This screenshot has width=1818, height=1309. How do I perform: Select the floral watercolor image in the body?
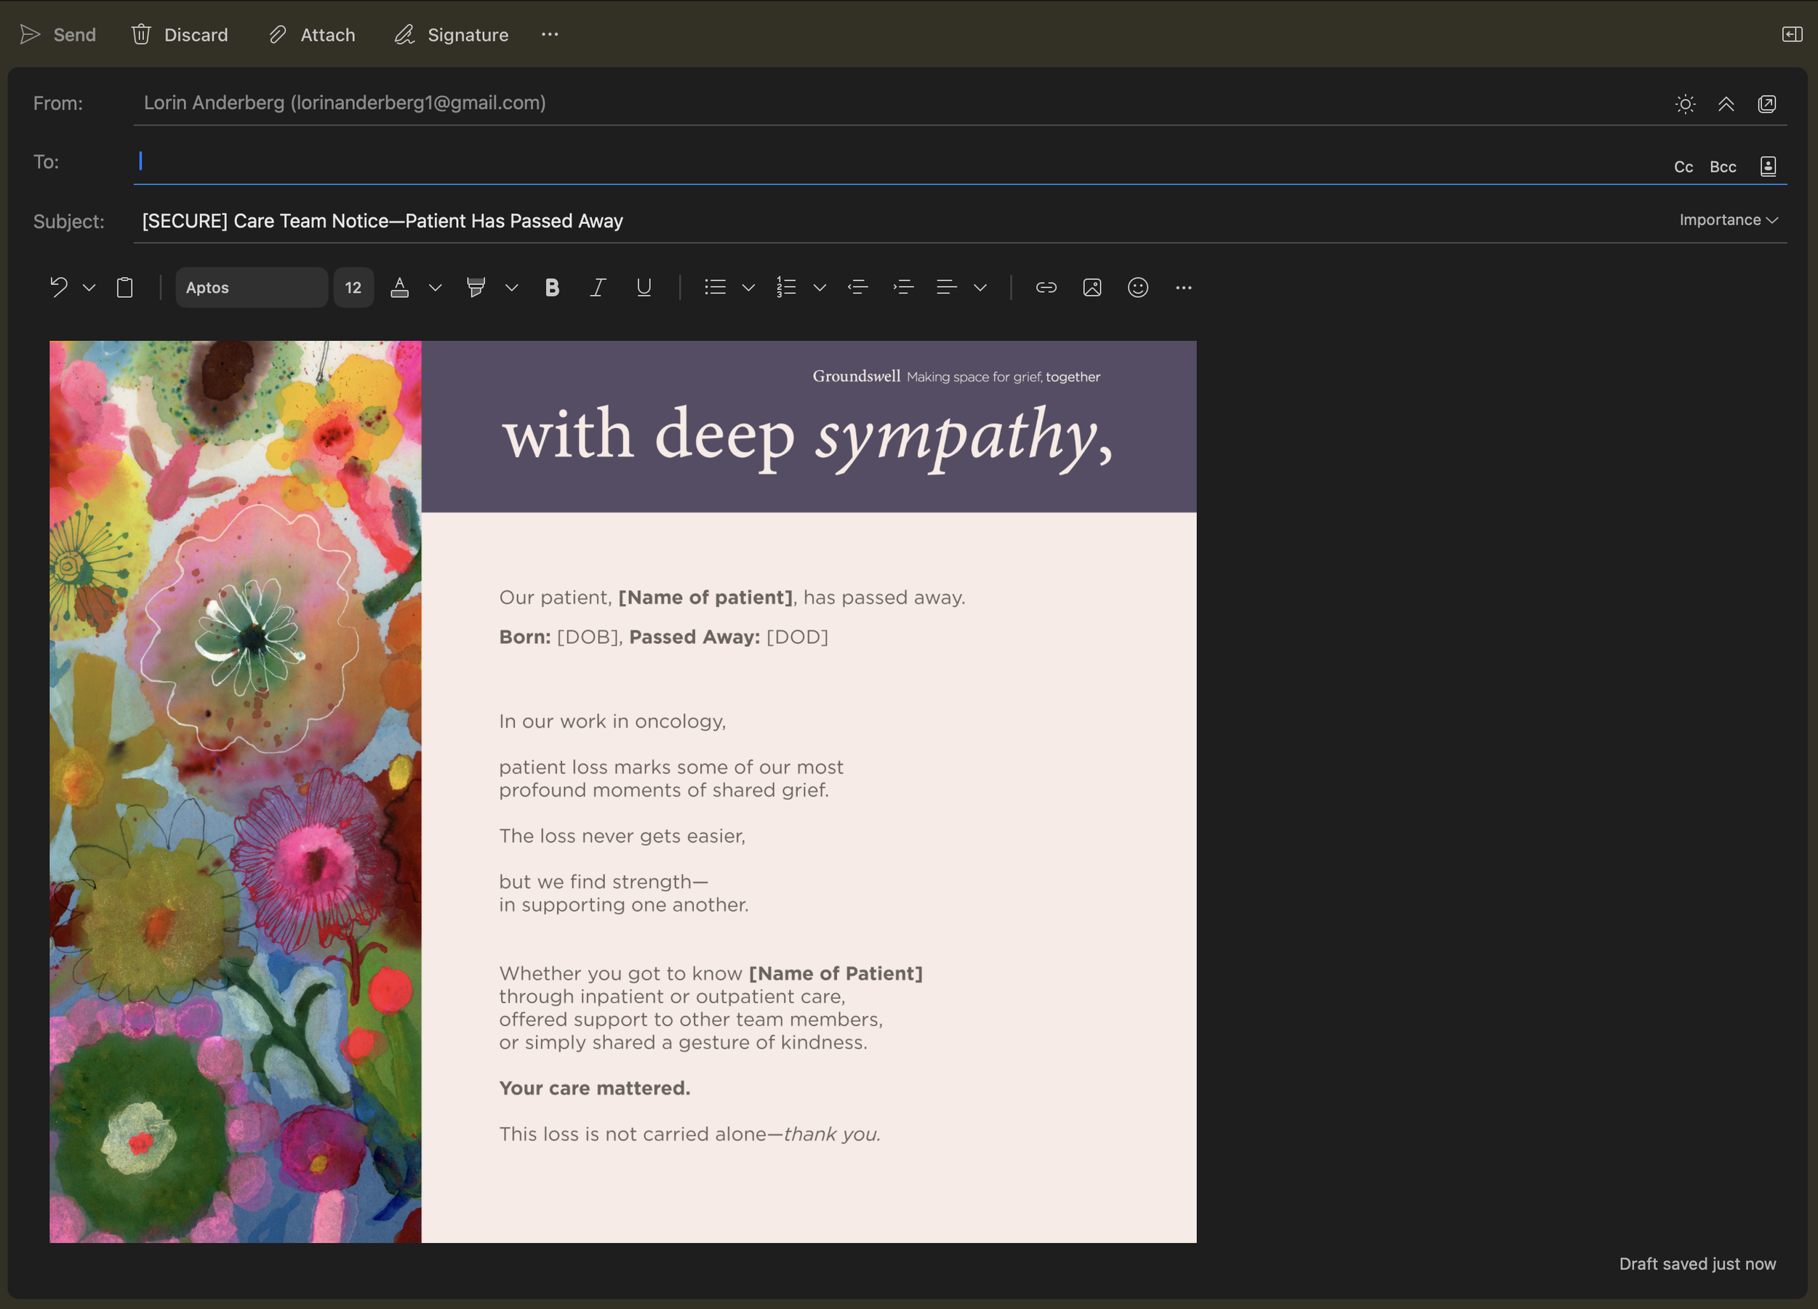[x=236, y=792]
